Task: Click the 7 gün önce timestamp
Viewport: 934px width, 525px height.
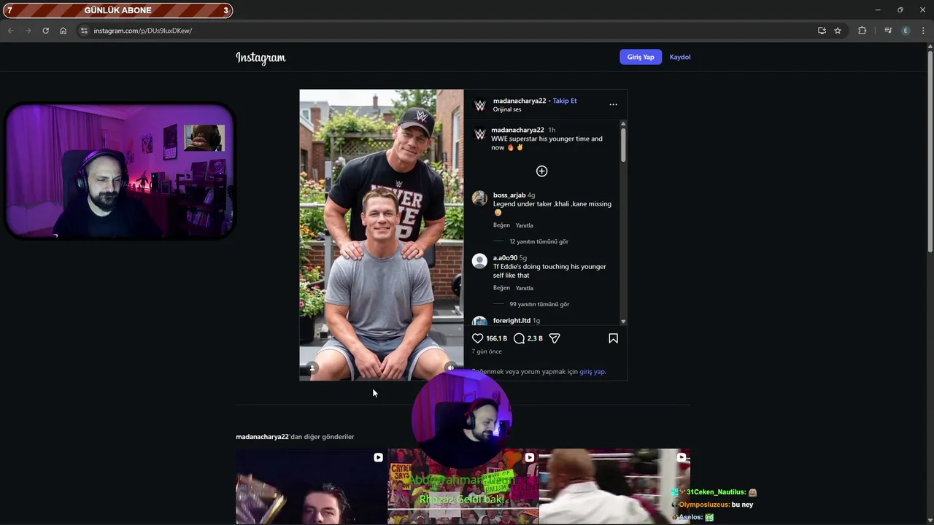Action: click(487, 351)
